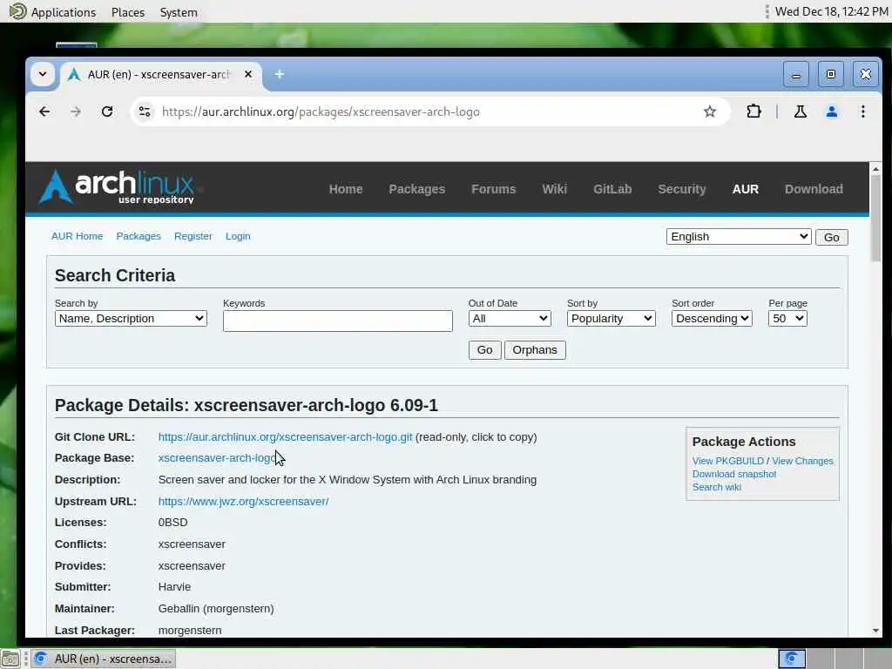Open the GitLab nav link

(x=612, y=189)
